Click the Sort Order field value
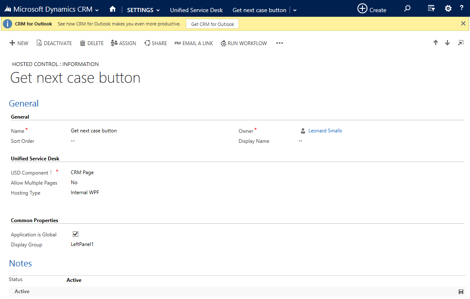This screenshot has width=470, height=299. 73,141
